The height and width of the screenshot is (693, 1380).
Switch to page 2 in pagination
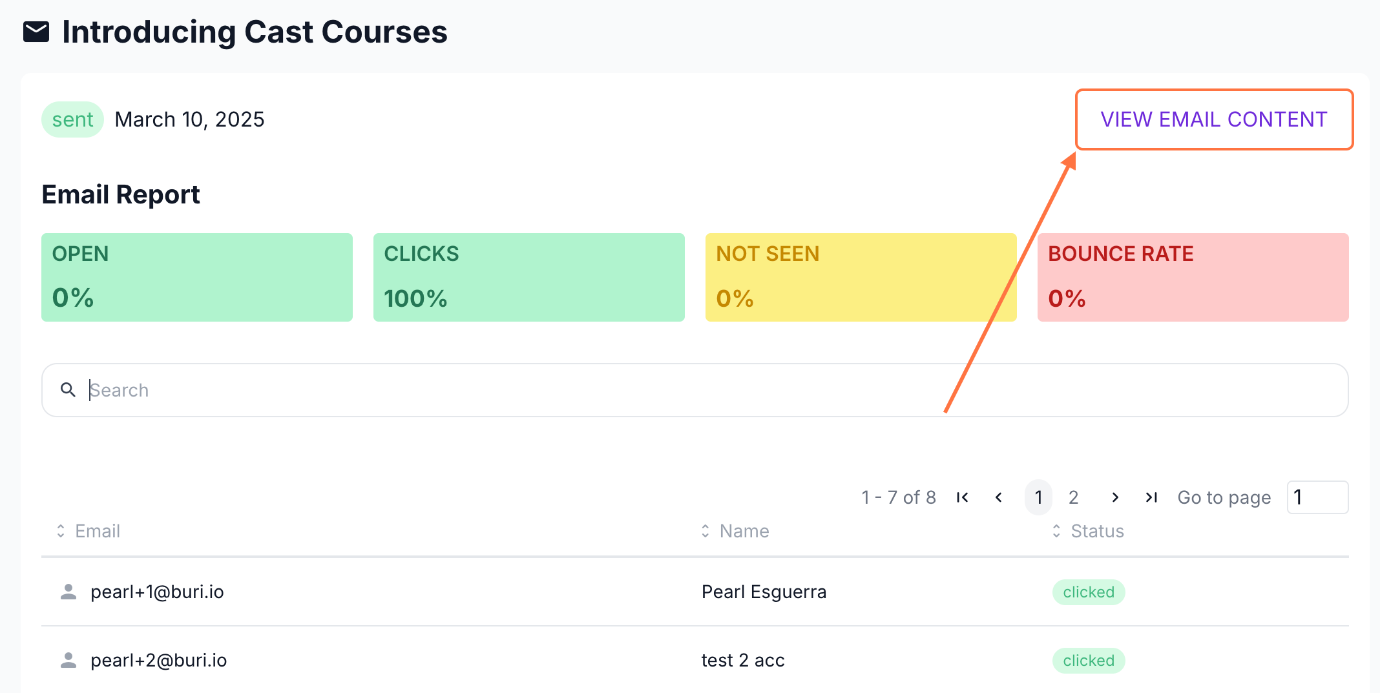(1074, 497)
